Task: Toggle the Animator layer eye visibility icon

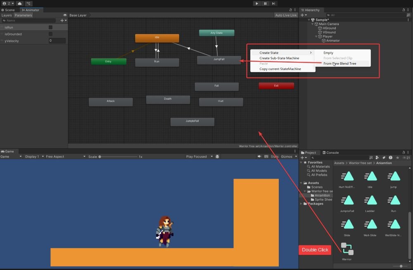Action: tap(65, 15)
